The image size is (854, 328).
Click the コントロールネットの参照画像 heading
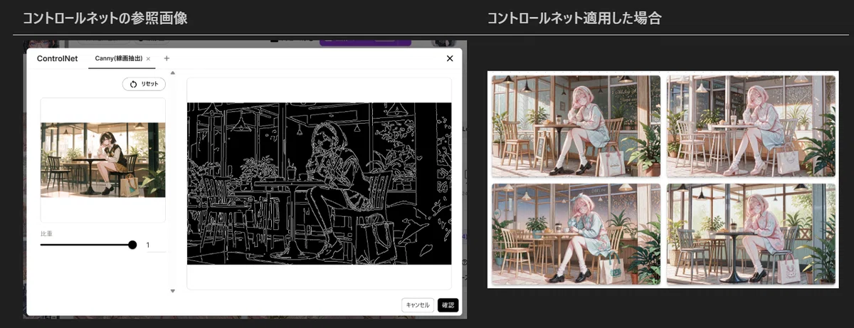coord(105,18)
